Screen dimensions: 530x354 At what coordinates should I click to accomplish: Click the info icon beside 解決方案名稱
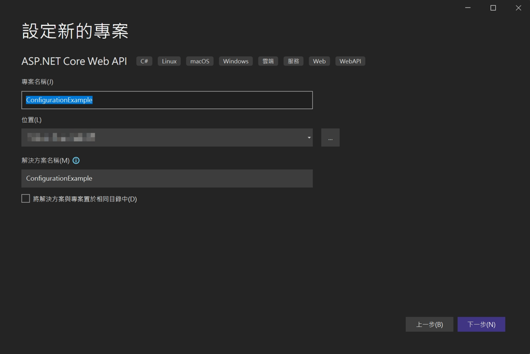point(76,160)
